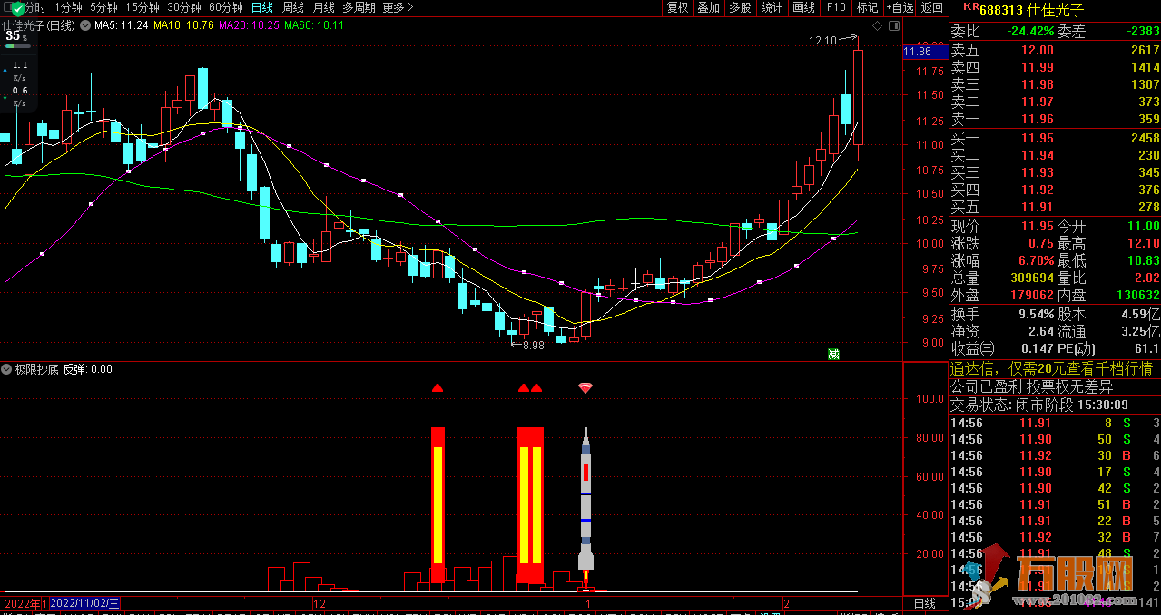Expand the 更多 more periods menu
This screenshot has height=615, width=1161.
(398, 7)
